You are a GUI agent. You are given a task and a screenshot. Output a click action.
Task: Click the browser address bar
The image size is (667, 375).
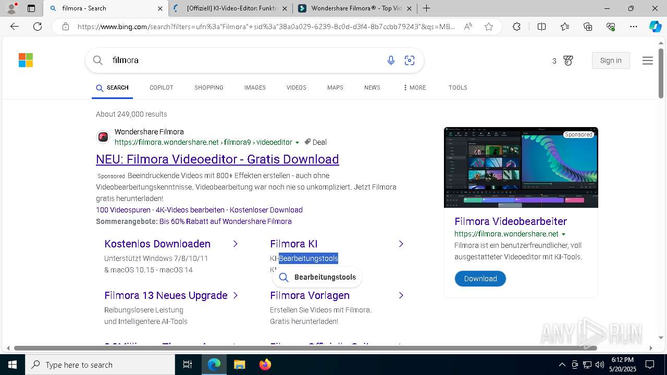266,27
